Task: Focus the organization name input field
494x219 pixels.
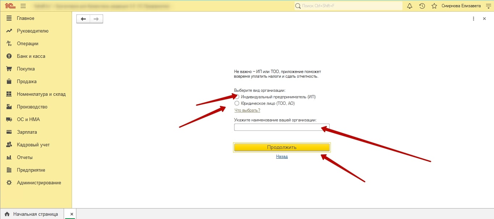Action: tap(282, 127)
